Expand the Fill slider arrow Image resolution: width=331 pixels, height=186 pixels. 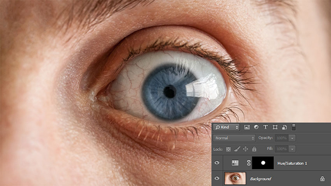292,149
